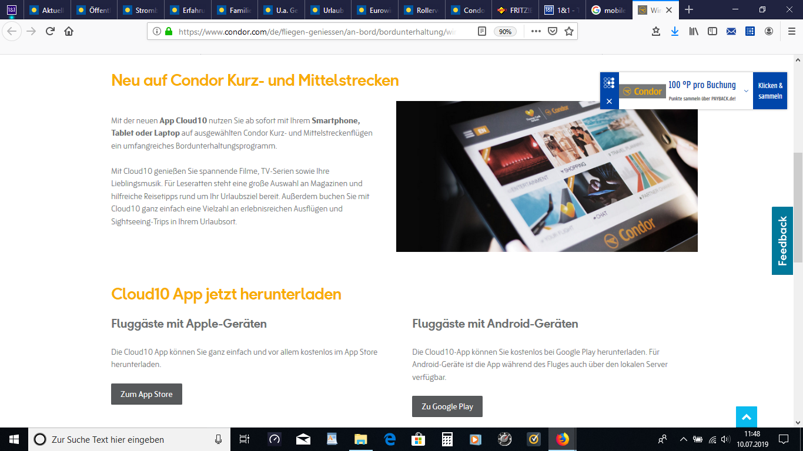Save page to Pocket

point(552,31)
